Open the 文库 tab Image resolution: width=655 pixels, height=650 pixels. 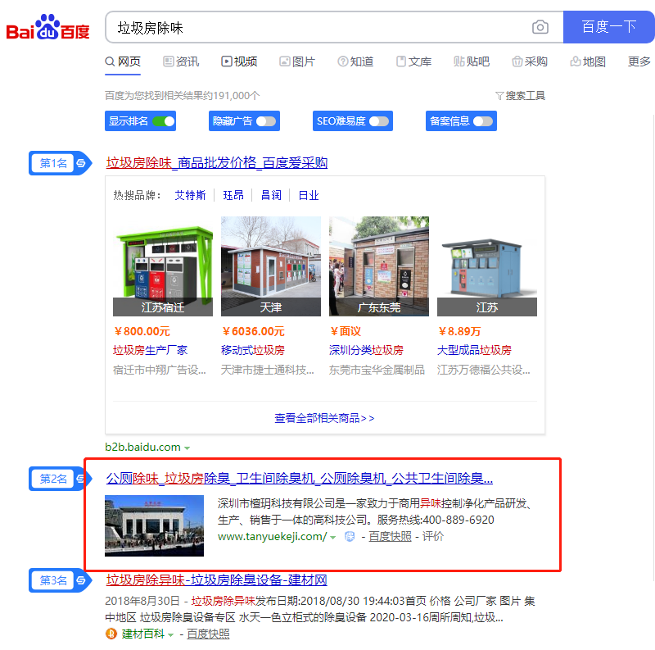point(413,62)
